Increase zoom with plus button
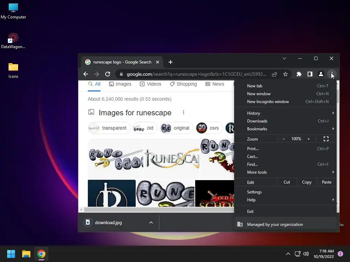 tap(309, 139)
